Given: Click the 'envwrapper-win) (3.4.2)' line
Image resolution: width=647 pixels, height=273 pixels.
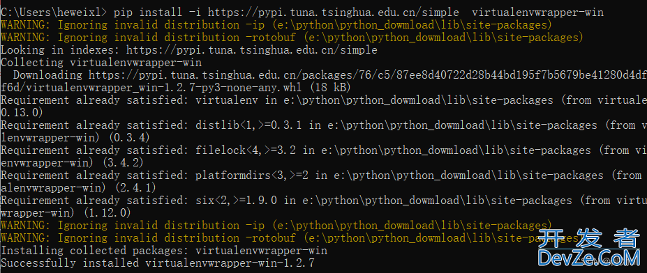Looking at the screenshot, I should coord(72,163).
